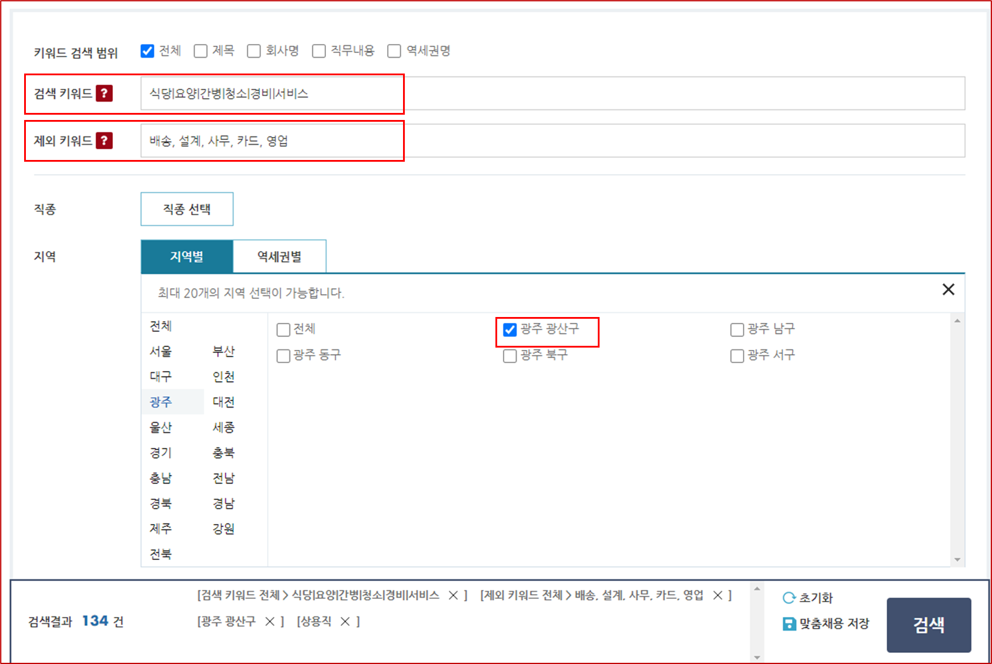Click the 맞춤채용 저장 save icon
Viewport: 992px width, 664px height.
coord(789,623)
